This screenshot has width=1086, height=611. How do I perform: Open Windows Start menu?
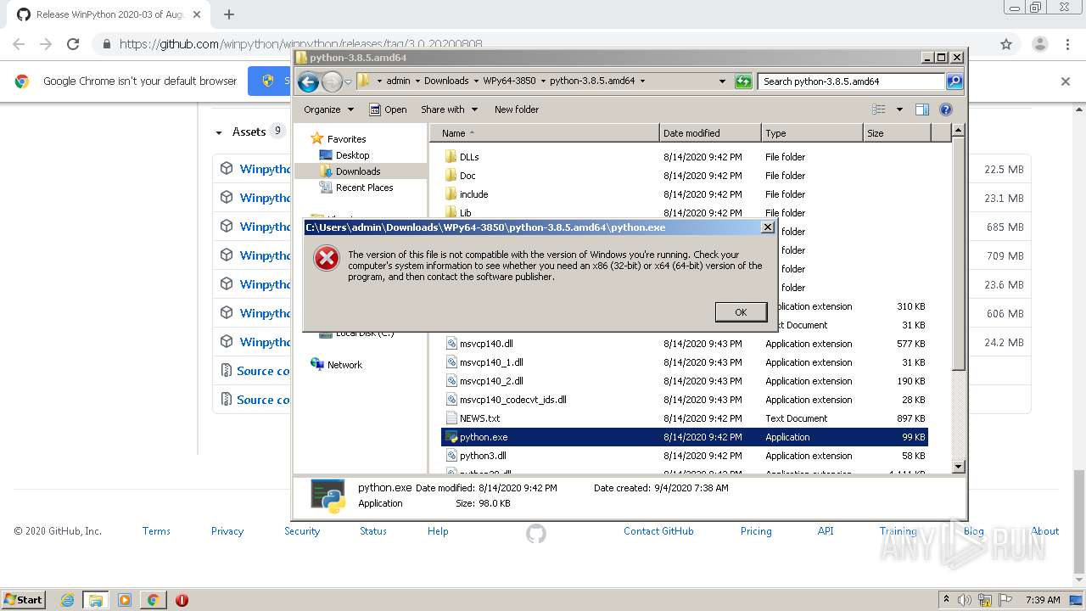23,599
